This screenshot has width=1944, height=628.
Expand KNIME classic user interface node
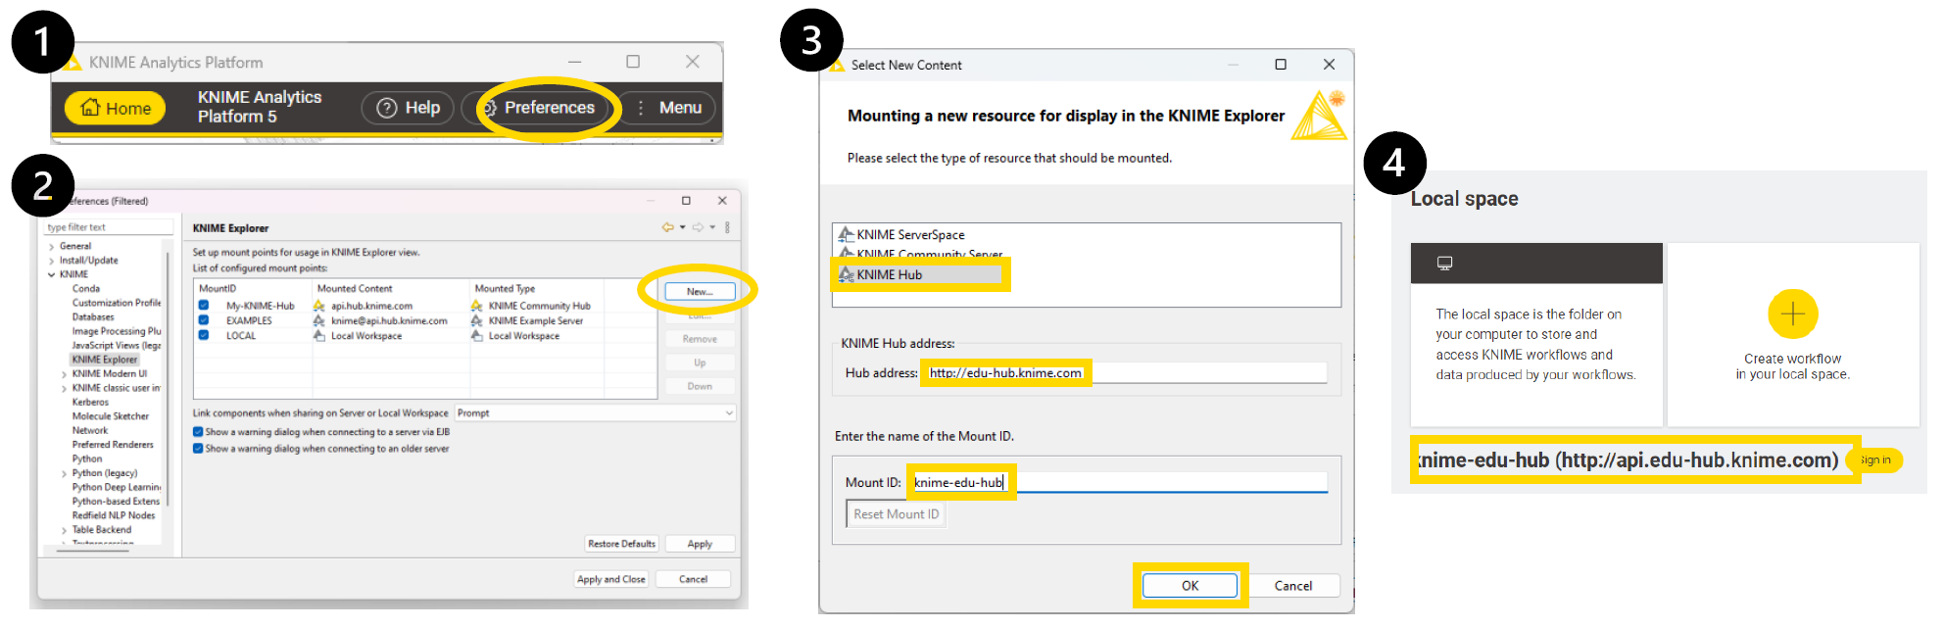click(x=65, y=388)
